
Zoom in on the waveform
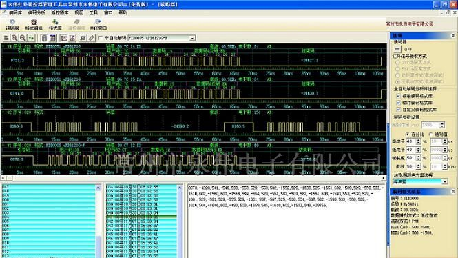[14, 38]
